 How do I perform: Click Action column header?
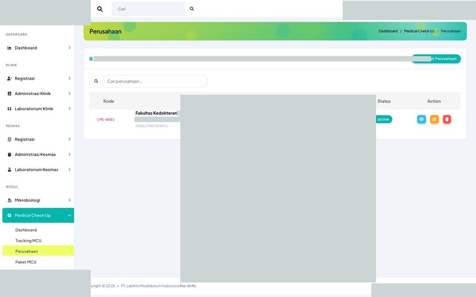point(434,101)
